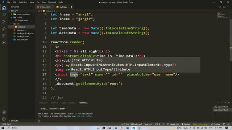Open the Selection menu

(x=23, y=2)
